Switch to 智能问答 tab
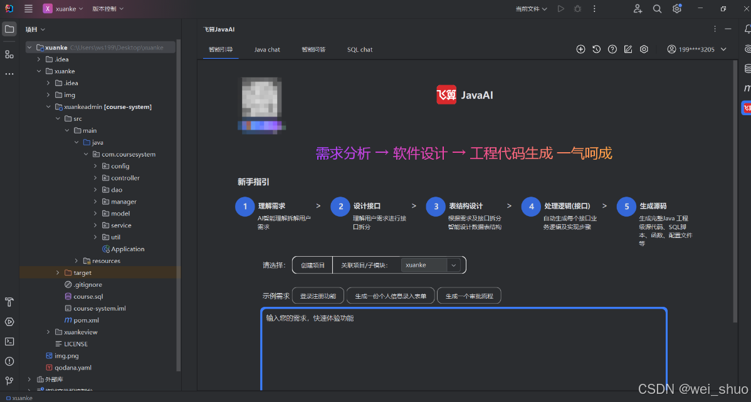Image resolution: width=751 pixels, height=402 pixels. (x=313, y=49)
